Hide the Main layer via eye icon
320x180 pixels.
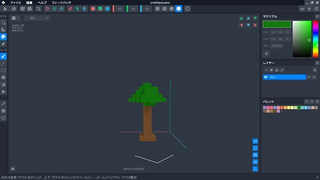(x=265, y=77)
